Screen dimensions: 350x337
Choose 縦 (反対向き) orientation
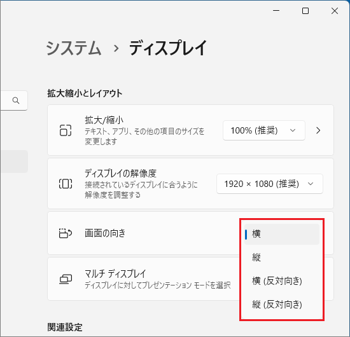282,305
